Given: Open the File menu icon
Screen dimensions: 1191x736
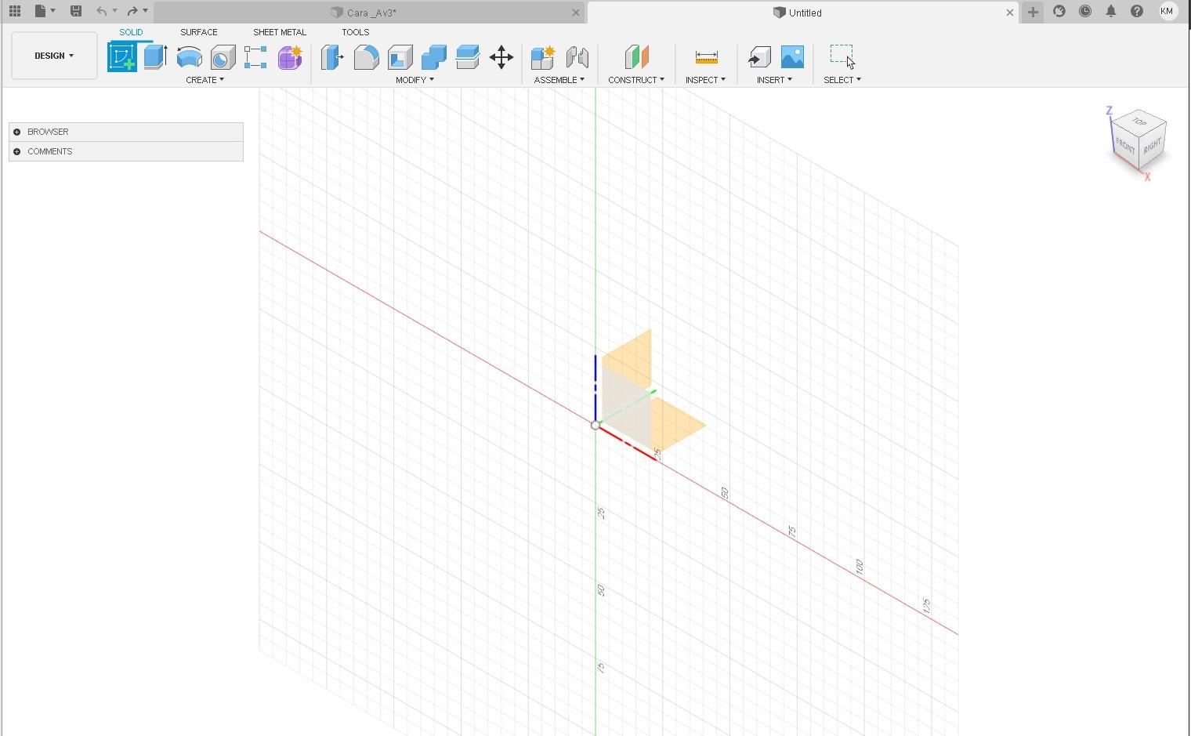Looking at the screenshot, I should [44, 11].
